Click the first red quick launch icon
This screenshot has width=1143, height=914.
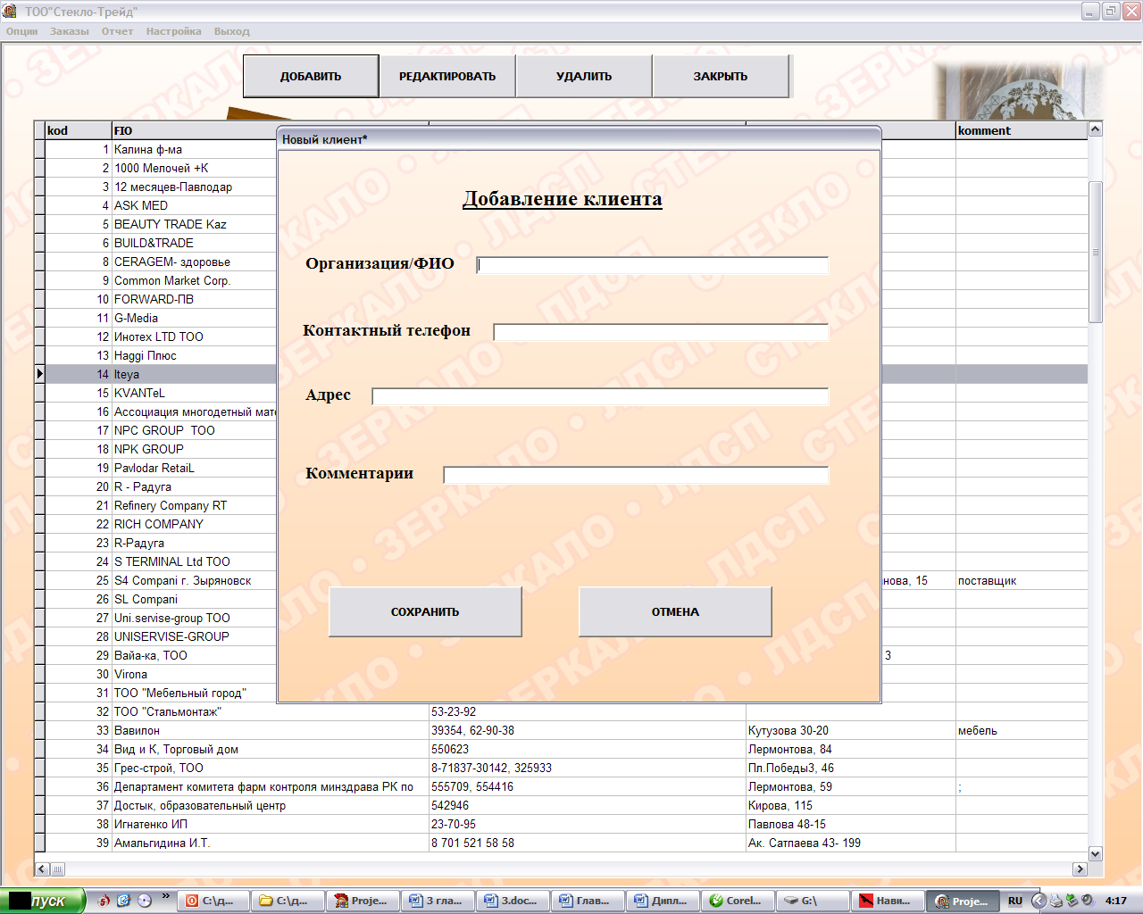coord(104,901)
